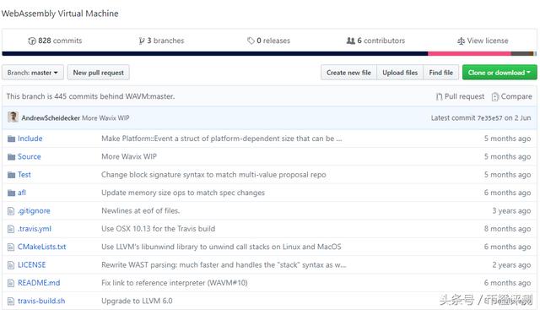Screen dimensions: 540x310
Task: Open commit 'Use LLVM's libunwind library' message
Action: coord(221,247)
